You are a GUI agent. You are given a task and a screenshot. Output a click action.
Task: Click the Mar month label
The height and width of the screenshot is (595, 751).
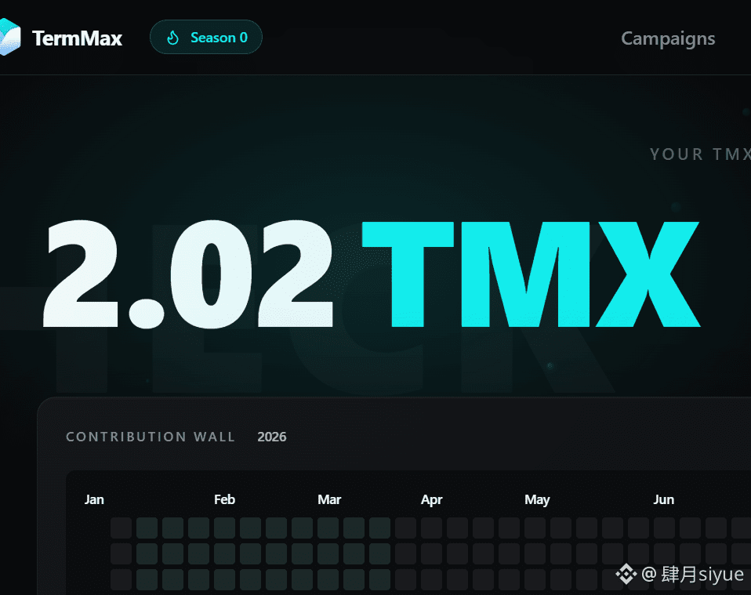point(329,499)
